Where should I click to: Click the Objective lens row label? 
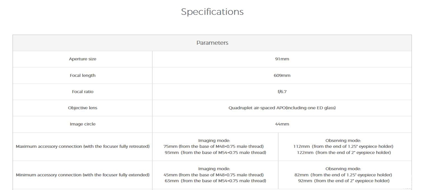(82, 108)
